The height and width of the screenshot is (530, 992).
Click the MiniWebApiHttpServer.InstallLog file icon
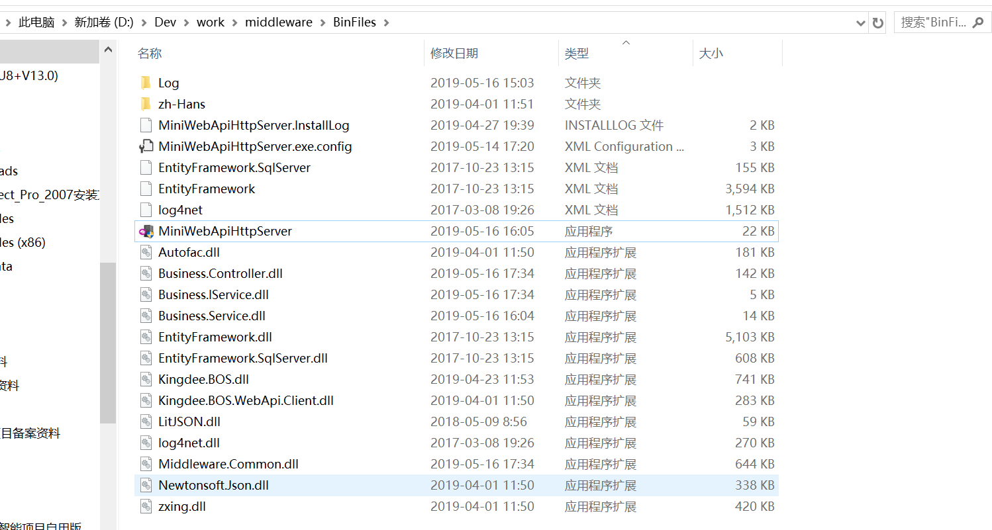tap(146, 125)
